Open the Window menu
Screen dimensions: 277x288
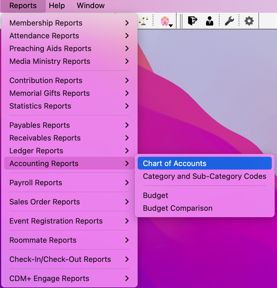(91, 6)
